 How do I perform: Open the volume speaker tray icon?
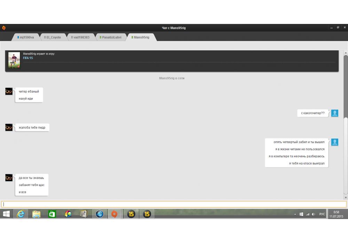(x=314, y=214)
